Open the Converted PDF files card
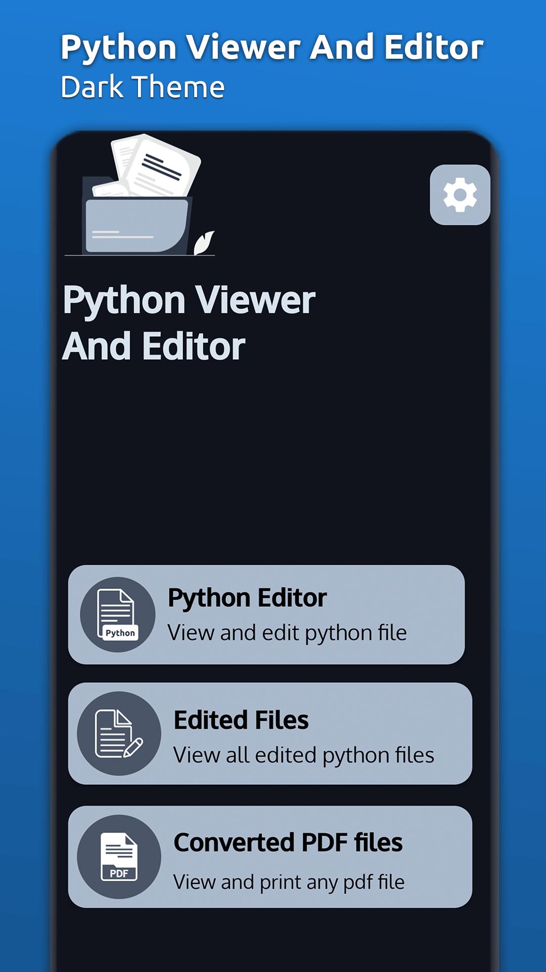546x972 pixels. click(270, 857)
